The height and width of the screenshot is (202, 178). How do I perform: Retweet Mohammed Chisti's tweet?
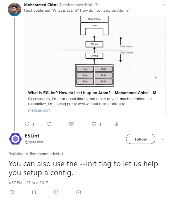tap(49, 124)
